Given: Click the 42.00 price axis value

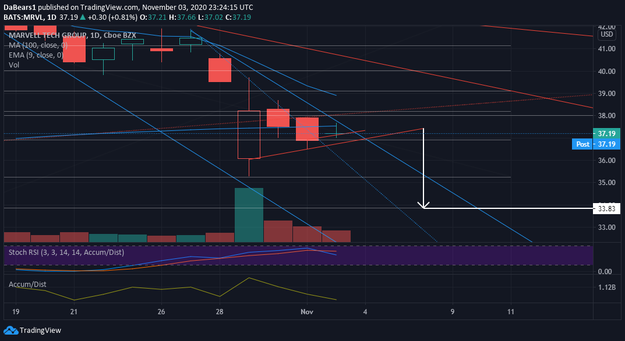Looking at the screenshot, I should coord(607,26).
